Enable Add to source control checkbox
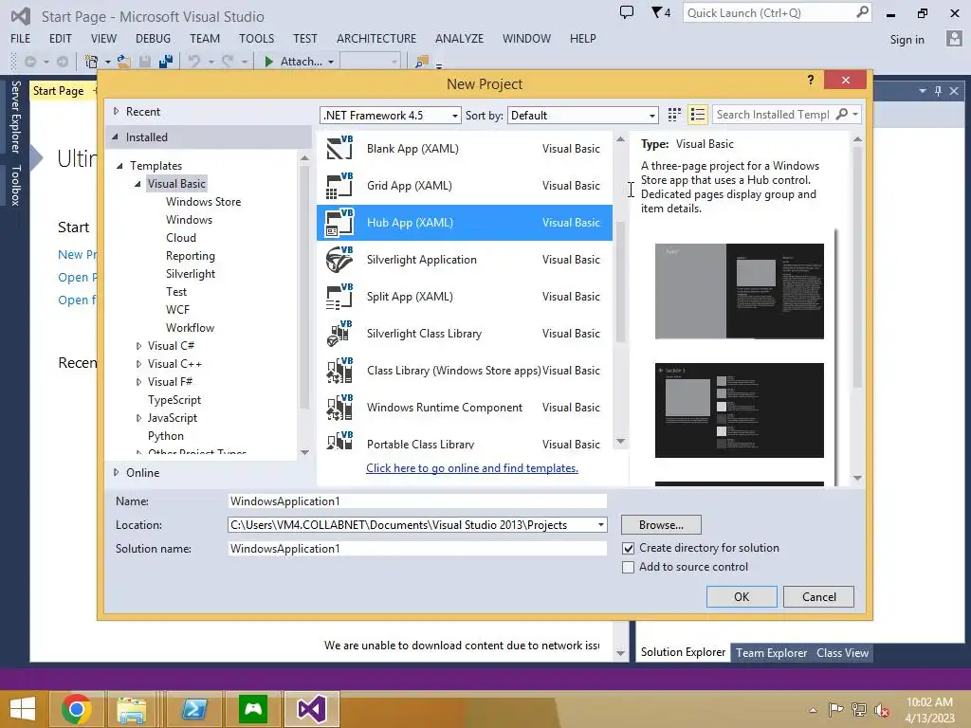The height and width of the screenshot is (728, 971). [x=628, y=567]
